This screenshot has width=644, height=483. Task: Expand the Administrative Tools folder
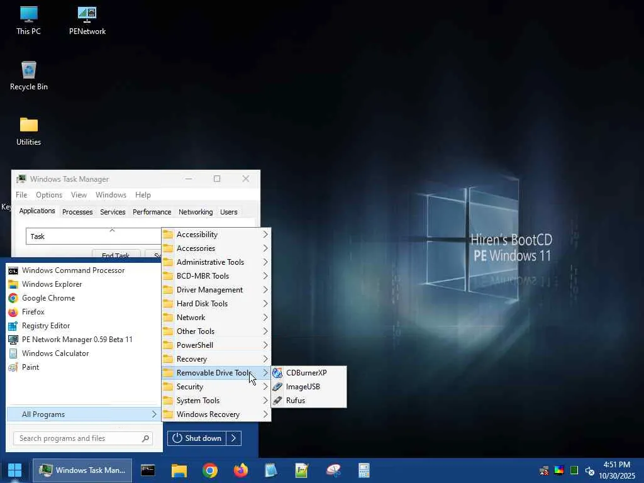point(216,262)
